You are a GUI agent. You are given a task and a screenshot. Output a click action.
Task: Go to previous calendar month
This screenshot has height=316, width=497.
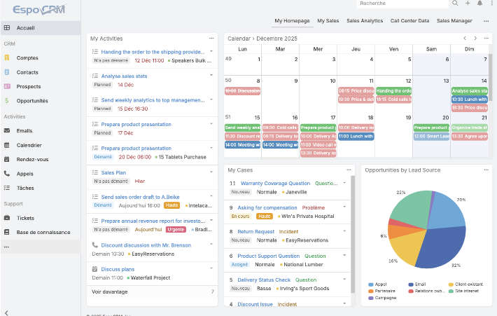[x=465, y=39]
